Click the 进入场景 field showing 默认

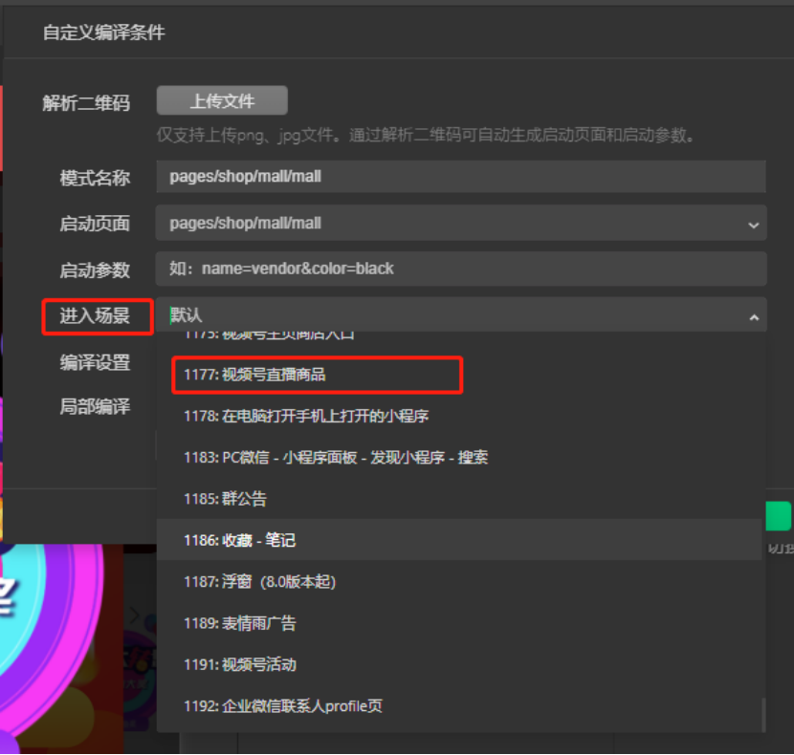pos(461,315)
